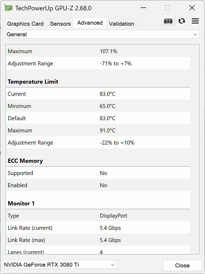Open the NVIDIA GeForce RTX 3080 Ti dropdown
The image size is (205, 274).
coord(60,265)
